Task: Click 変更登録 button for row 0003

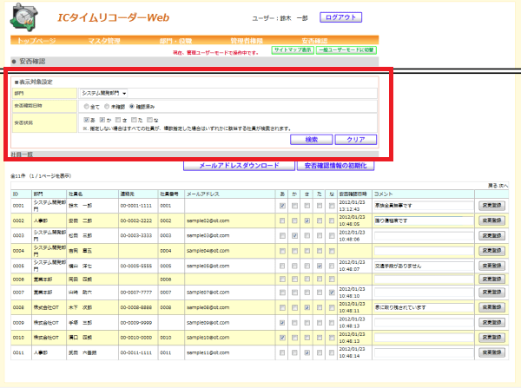Action: click(491, 236)
